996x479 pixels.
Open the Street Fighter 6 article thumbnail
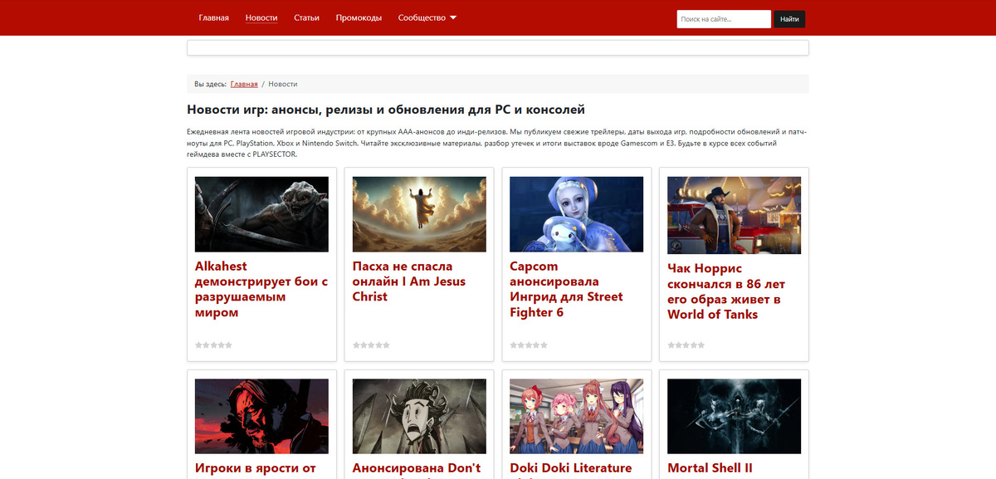coord(576,213)
